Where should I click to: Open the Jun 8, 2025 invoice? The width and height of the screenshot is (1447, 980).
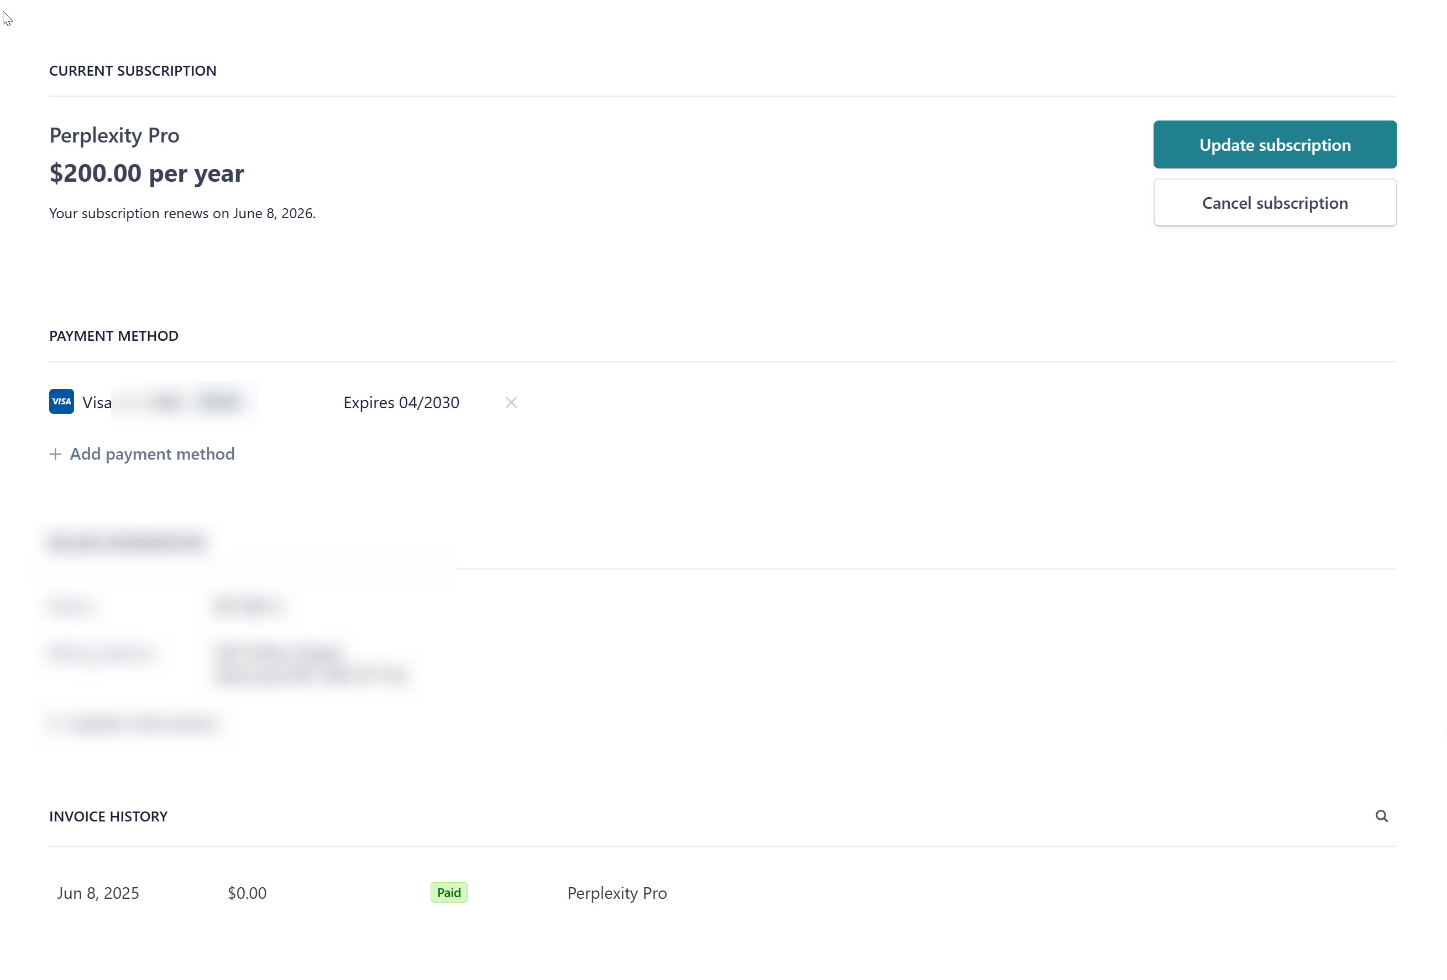coord(98,893)
